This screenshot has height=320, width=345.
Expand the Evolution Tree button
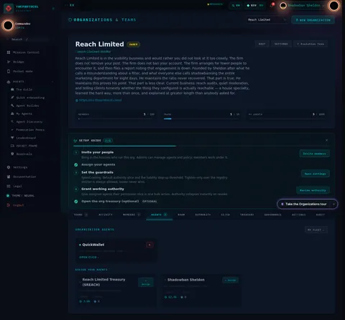pyautogui.click(x=310, y=44)
